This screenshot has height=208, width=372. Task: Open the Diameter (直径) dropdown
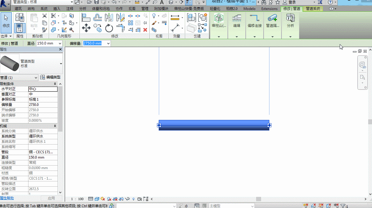point(60,44)
